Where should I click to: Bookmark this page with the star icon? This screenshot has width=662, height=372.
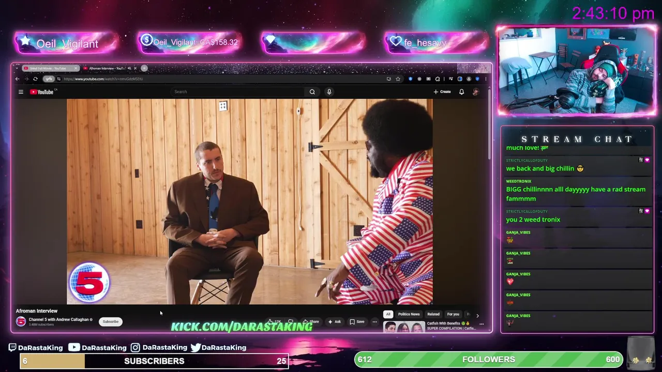tap(398, 79)
